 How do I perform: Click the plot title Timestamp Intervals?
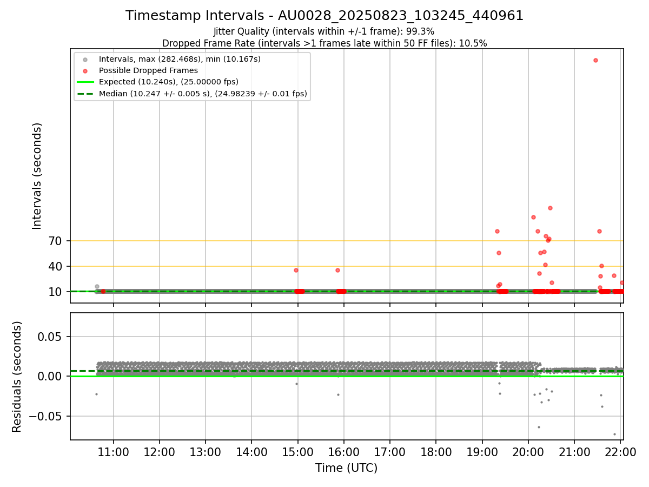[325, 16]
